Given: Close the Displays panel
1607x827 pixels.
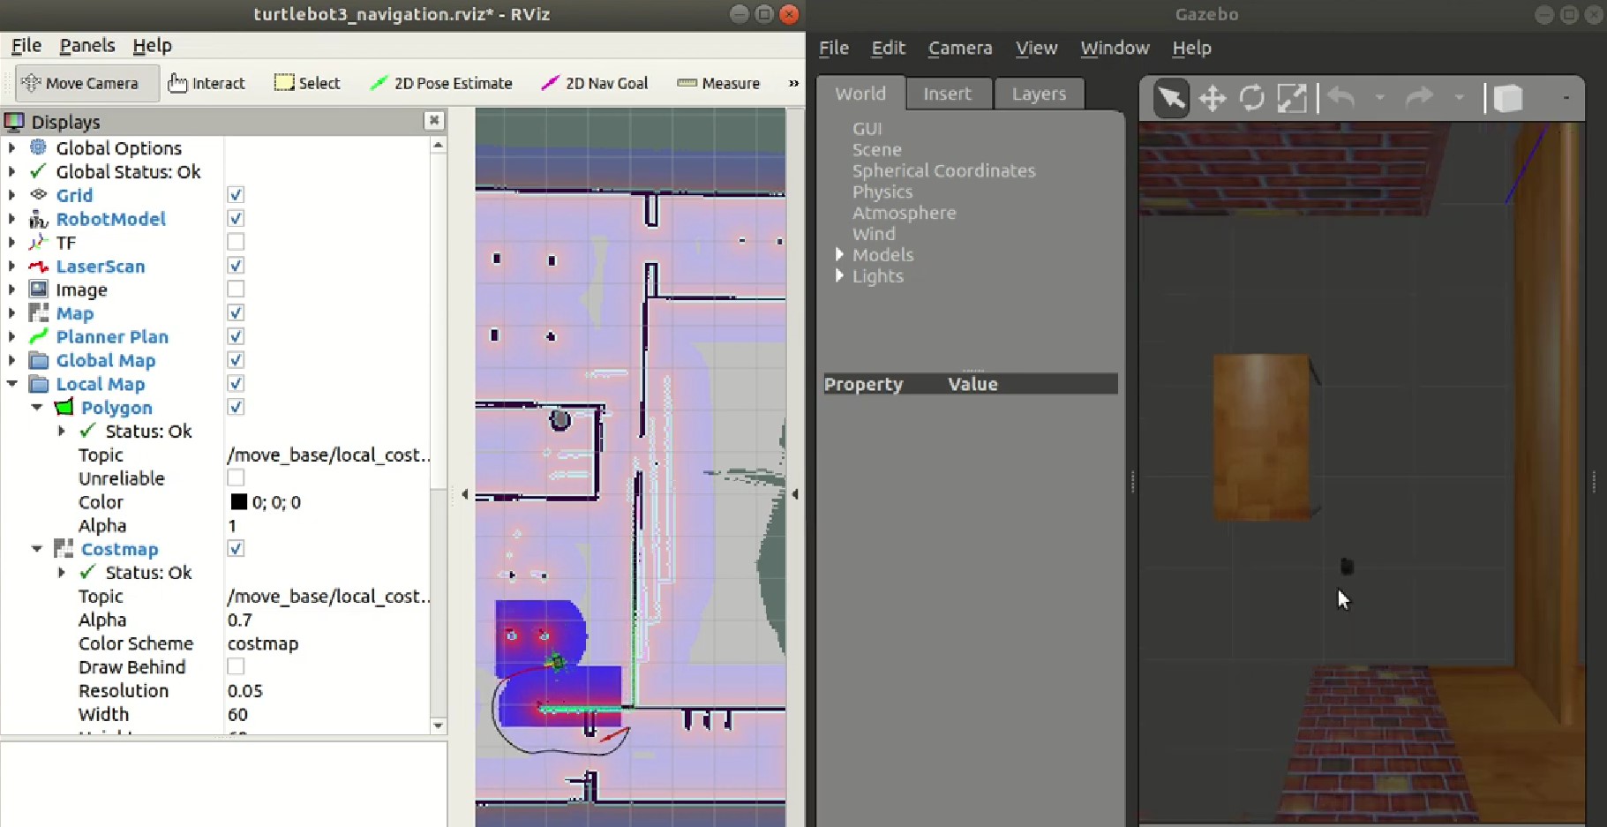Looking at the screenshot, I should click(x=433, y=120).
